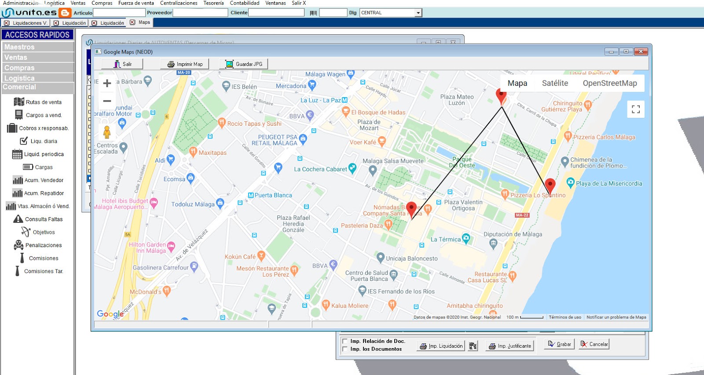
Task: Click Salir X menu item
Action: tap(299, 3)
